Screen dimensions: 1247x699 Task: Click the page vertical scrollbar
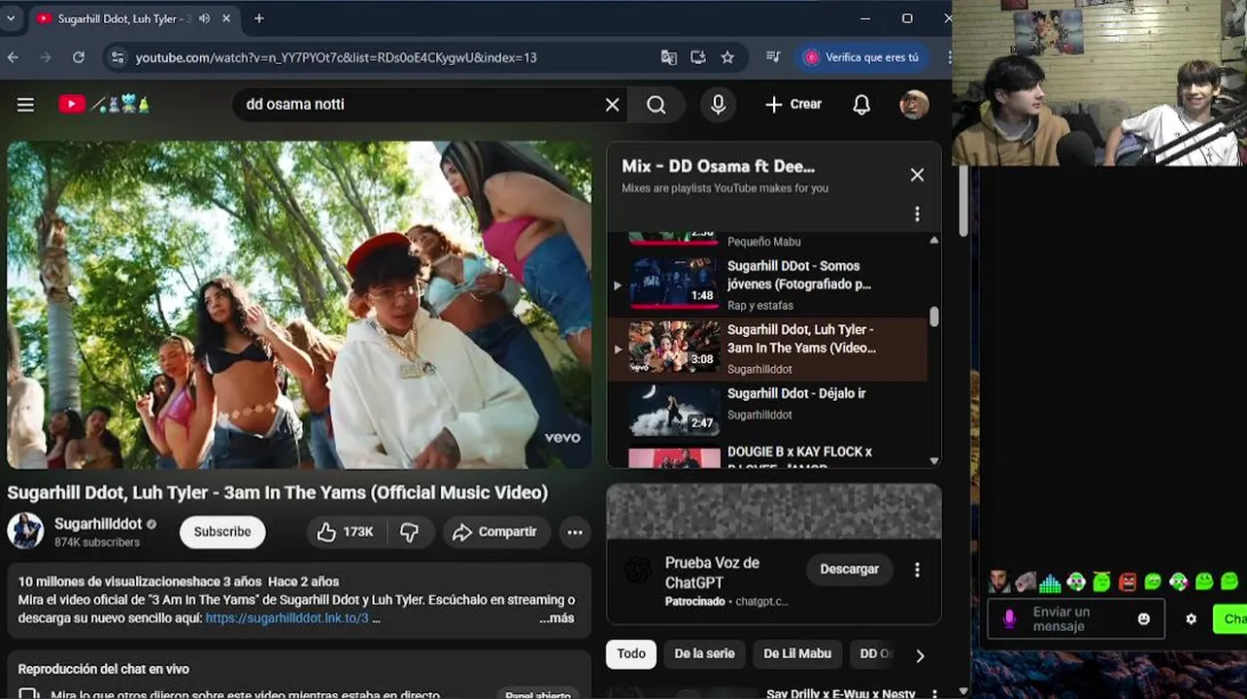[x=962, y=199]
